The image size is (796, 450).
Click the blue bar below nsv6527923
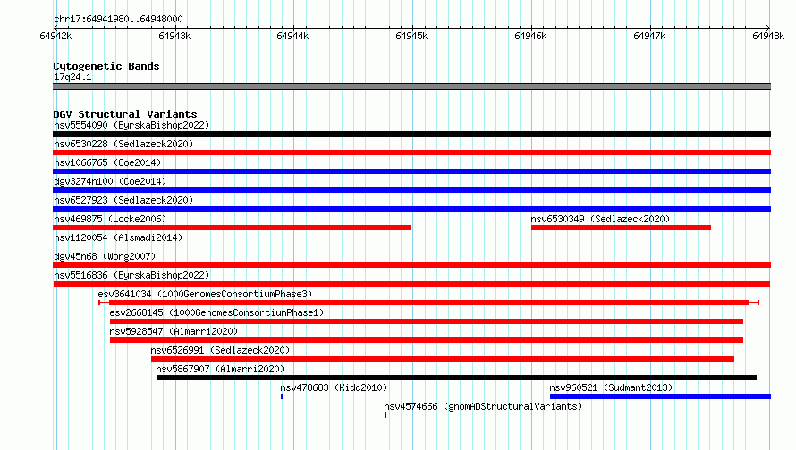(x=411, y=209)
